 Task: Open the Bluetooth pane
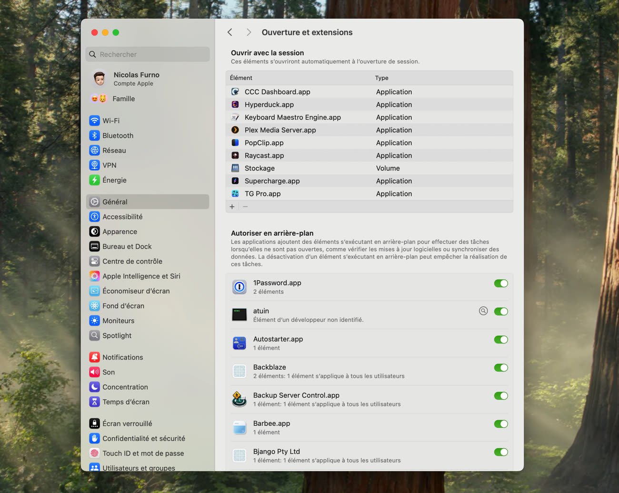[x=148, y=135]
